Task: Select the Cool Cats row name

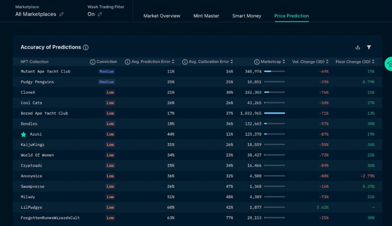Action: (x=31, y=103)
